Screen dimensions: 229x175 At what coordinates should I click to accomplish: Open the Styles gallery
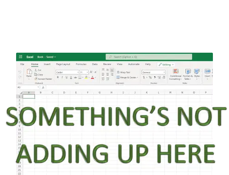coord(197,74)
